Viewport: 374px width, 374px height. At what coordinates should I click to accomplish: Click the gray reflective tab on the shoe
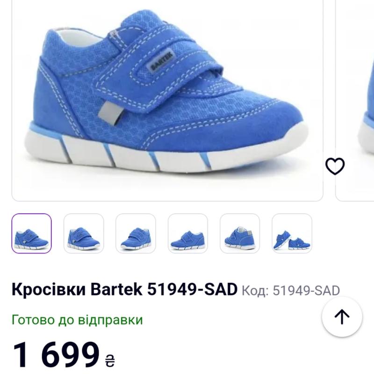click(111, 113)
